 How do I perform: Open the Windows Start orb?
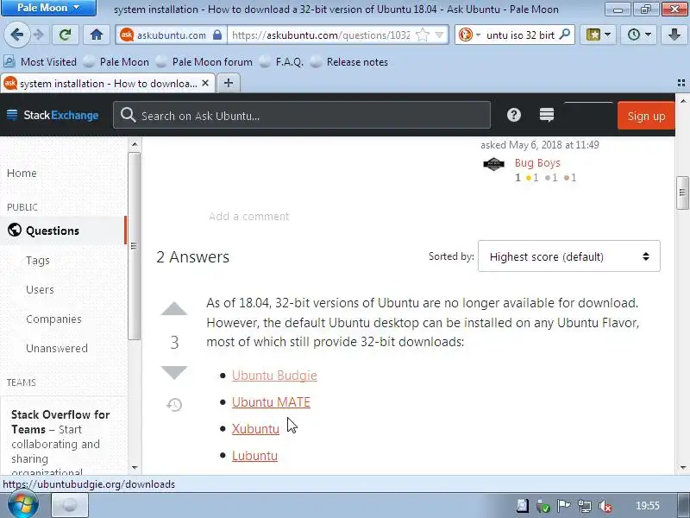pos(23,505)
